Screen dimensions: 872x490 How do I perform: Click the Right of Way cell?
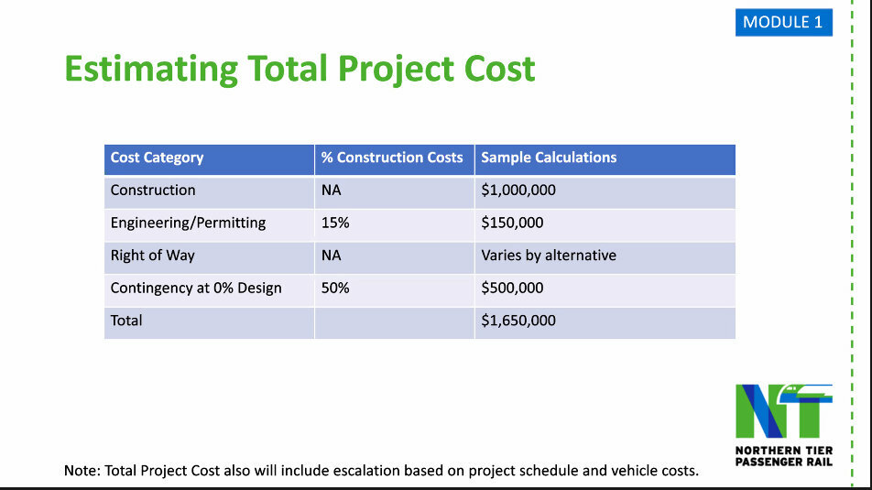152,256
